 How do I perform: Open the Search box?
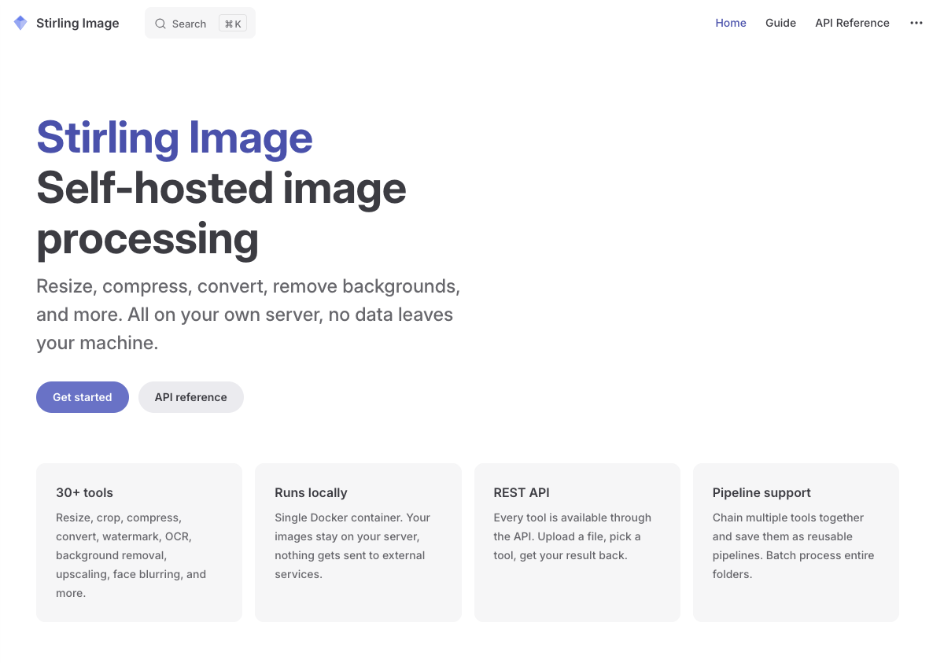click(x=200, y=23)
